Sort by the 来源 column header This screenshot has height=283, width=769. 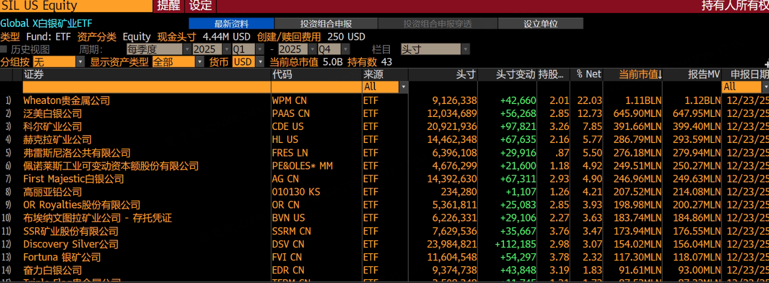click(385, 75)
